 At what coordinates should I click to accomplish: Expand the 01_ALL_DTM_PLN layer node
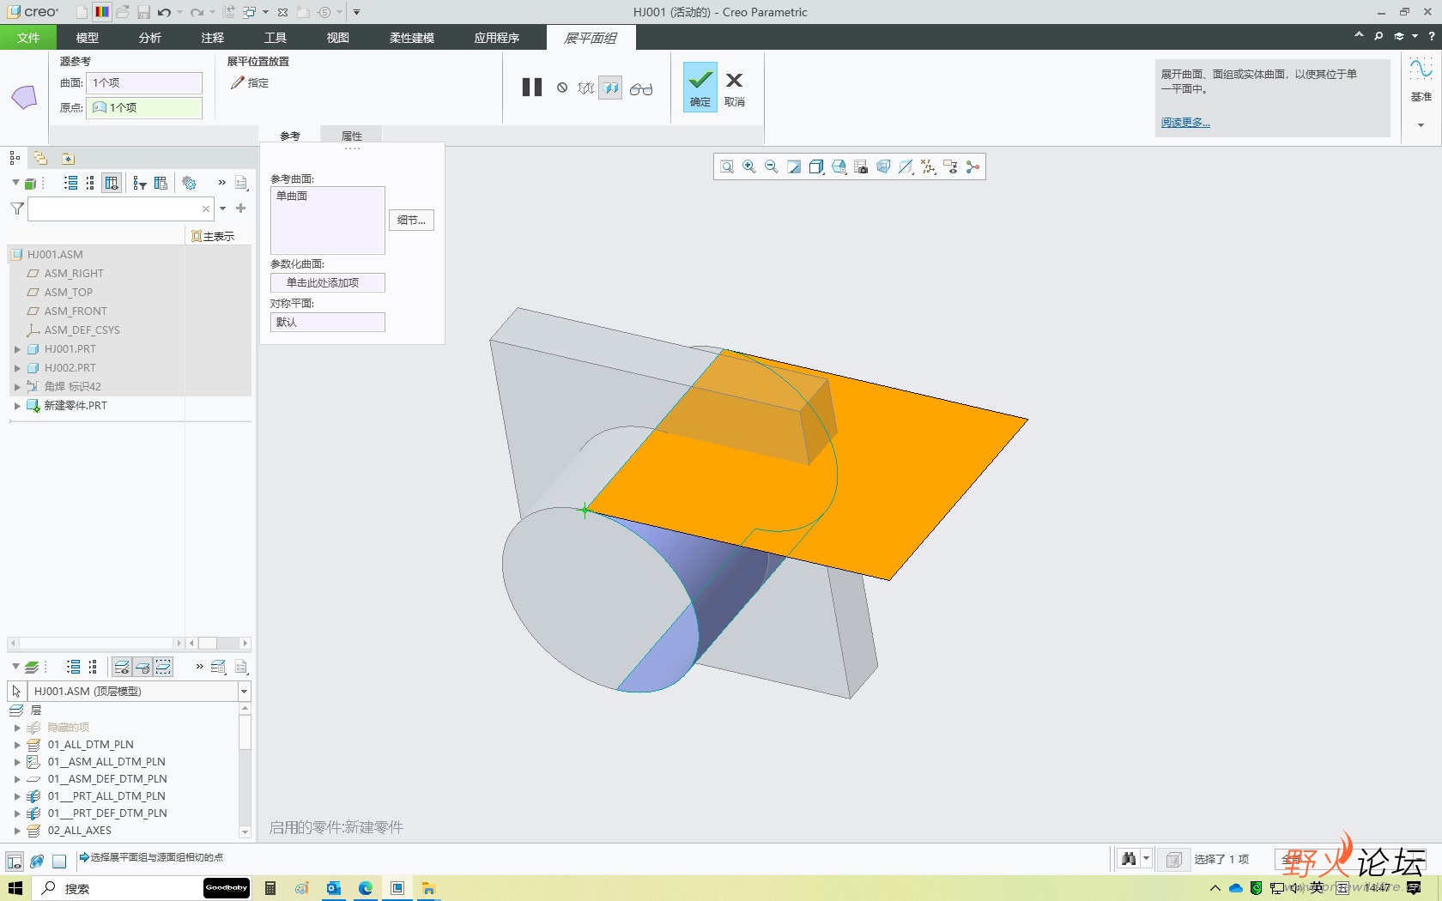(17, 745)
